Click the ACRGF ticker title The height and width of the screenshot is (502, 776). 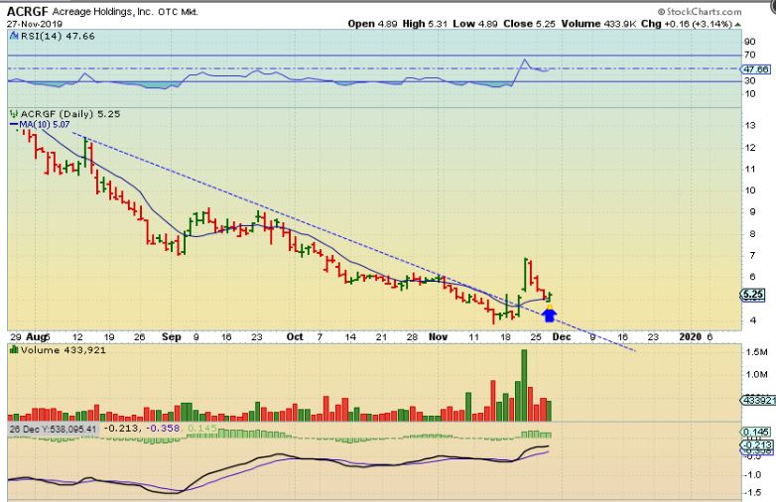[x=27, y=11]
